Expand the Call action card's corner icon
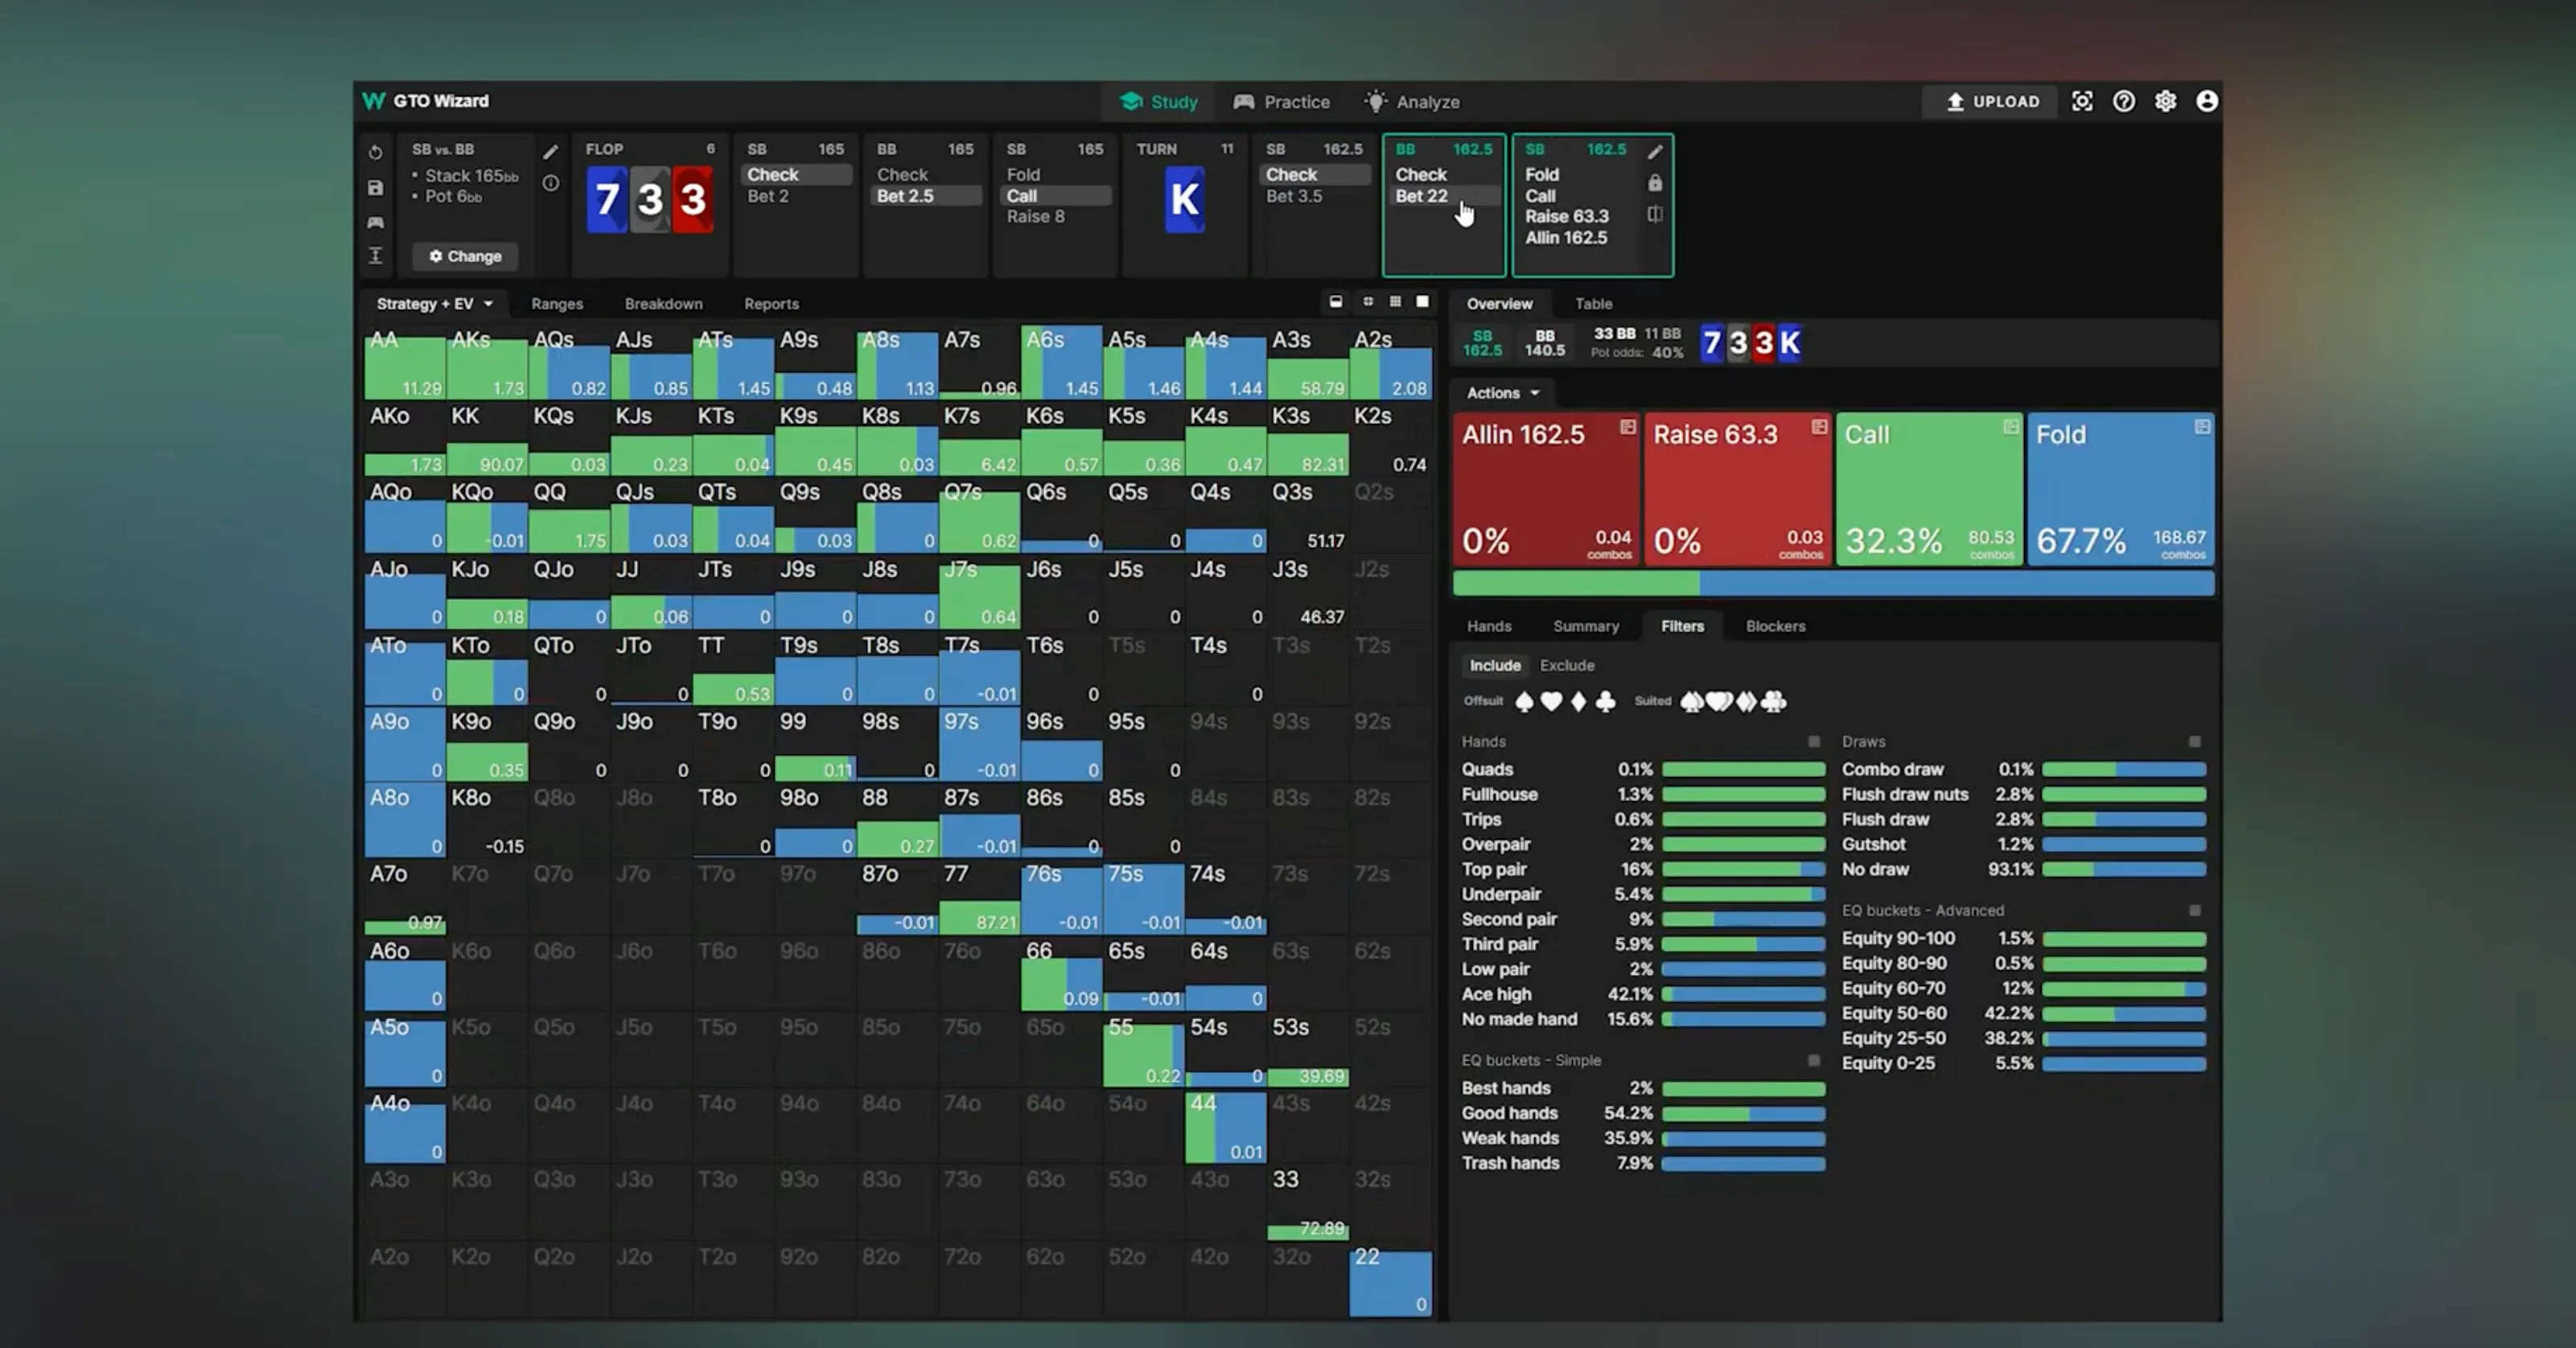Viewport: 2576px width, 1348px height. coord(2010,427)
